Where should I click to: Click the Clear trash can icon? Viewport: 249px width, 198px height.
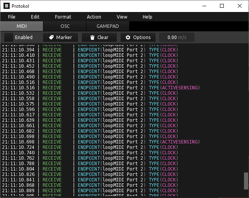click(x=92, y=38)
